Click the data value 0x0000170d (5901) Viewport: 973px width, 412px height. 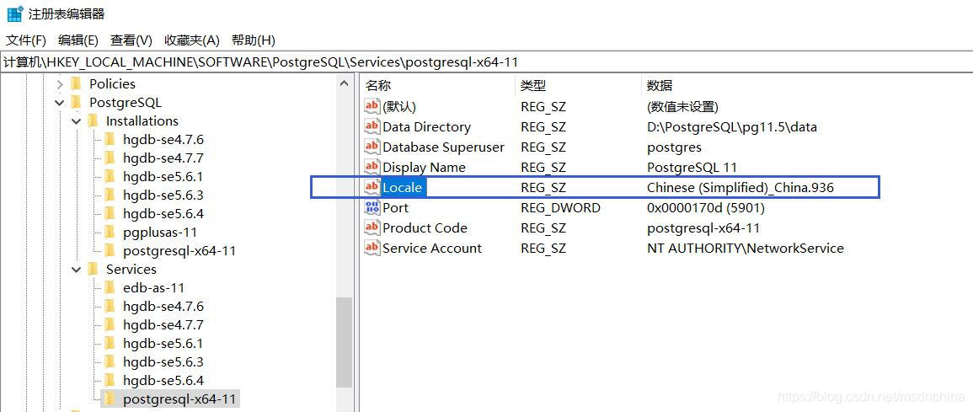pyautogui.click(x=706, y=208)
